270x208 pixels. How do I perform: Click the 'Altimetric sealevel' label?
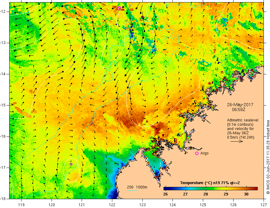pos(243,120)
